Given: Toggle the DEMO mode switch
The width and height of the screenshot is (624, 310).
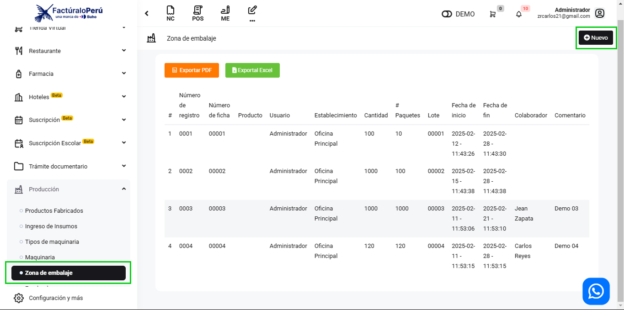Looking at the screenshot, I should pyautogui.click(x=447, y=14).
